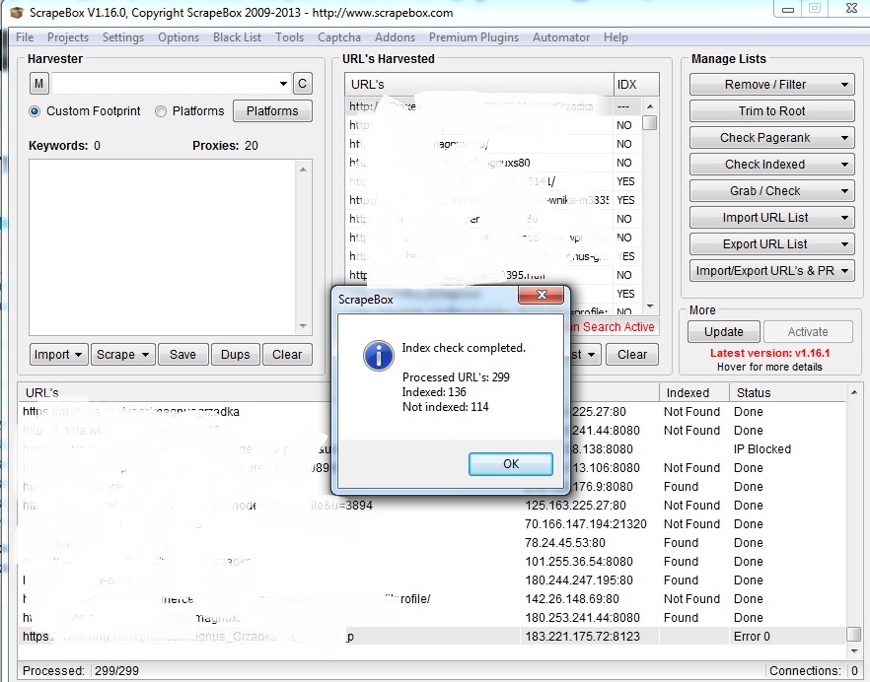
Task: Select the row with Error 0 status
Action: pos(433,636)
